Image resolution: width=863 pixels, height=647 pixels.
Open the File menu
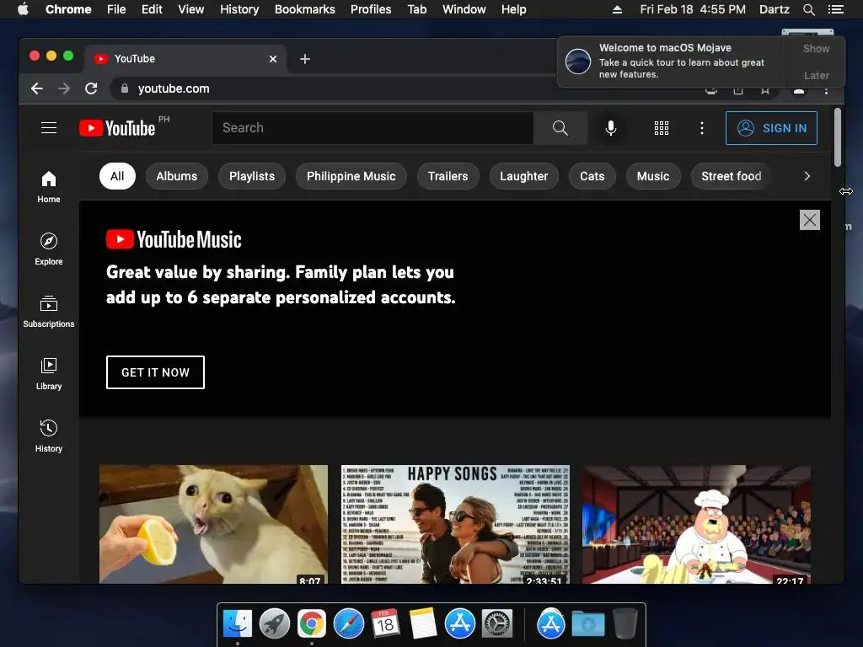click(x=116, y=9)
